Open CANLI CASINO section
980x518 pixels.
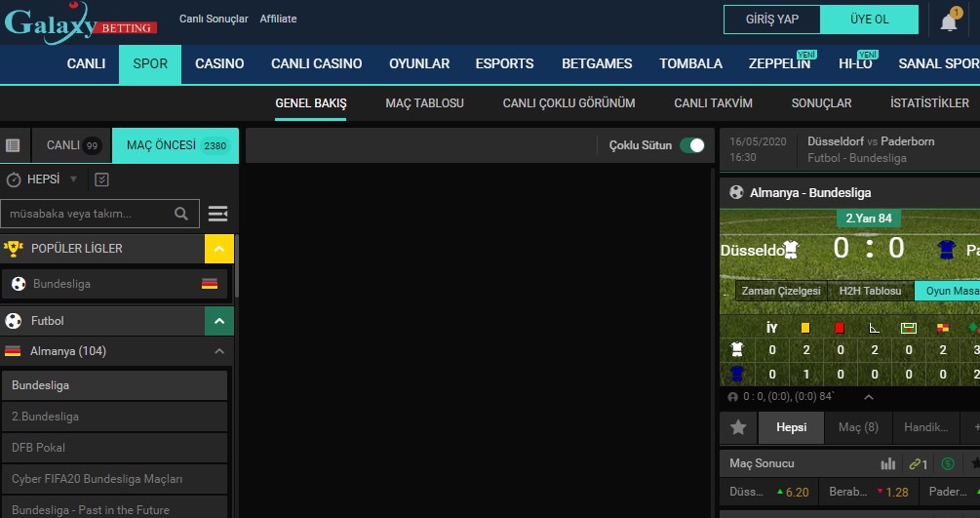pyautogui.click(x=316, y=63)
